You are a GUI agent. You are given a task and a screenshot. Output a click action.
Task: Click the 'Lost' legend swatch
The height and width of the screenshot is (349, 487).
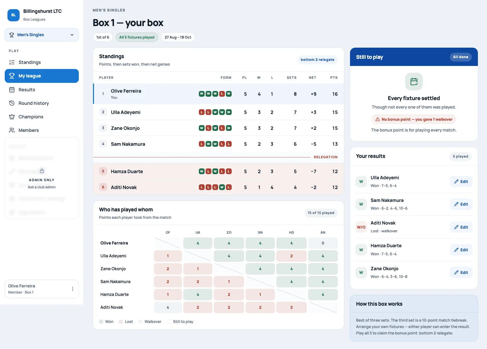click(x=121, y=322)
